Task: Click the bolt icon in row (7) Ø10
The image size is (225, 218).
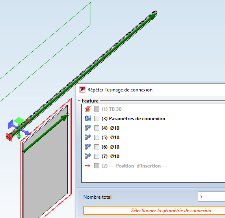Action: pos(87,156)
